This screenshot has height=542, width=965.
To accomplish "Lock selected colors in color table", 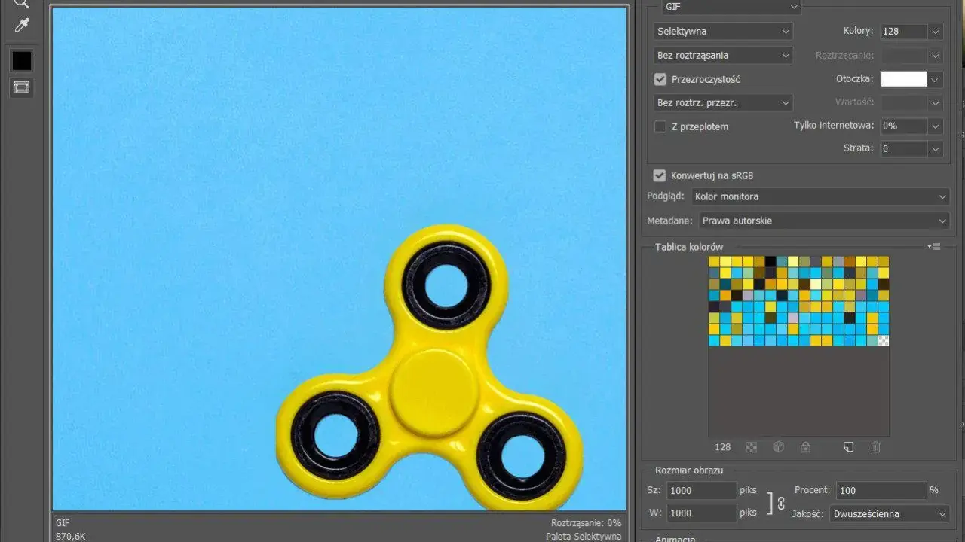I will 805,447.
